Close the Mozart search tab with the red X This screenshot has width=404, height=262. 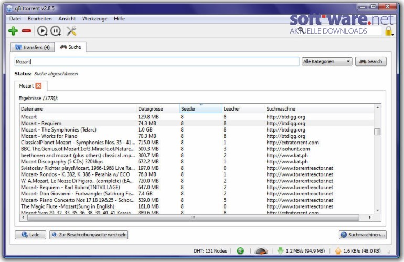coord(38,86)
